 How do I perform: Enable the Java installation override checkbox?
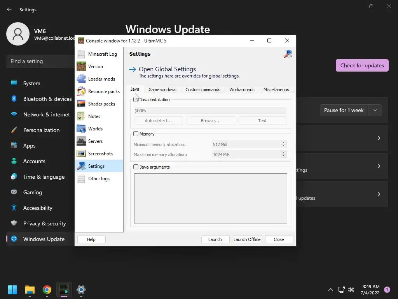click(x=136, y=100)
